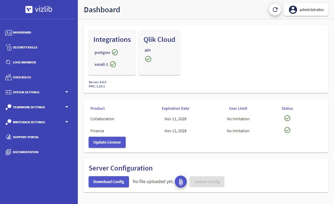Click the Collaboration expiration date Nov 11, 2028
Viewport: 334px width, 204px height.
pyautogui.click(x=175, y=119)
